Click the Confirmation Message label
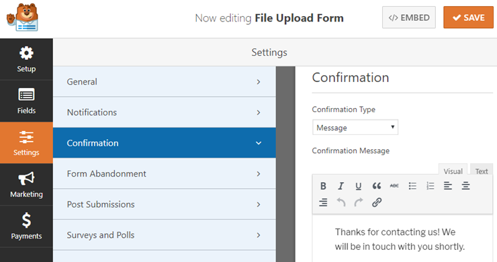Screen dimensions: 497x262 coord(351,151)
